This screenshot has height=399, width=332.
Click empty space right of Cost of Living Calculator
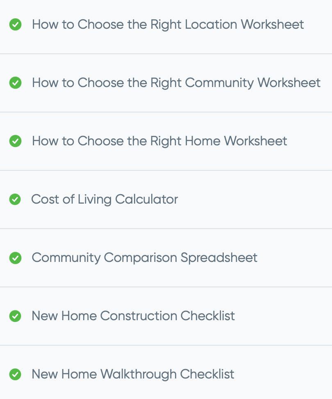pos(254,199)
